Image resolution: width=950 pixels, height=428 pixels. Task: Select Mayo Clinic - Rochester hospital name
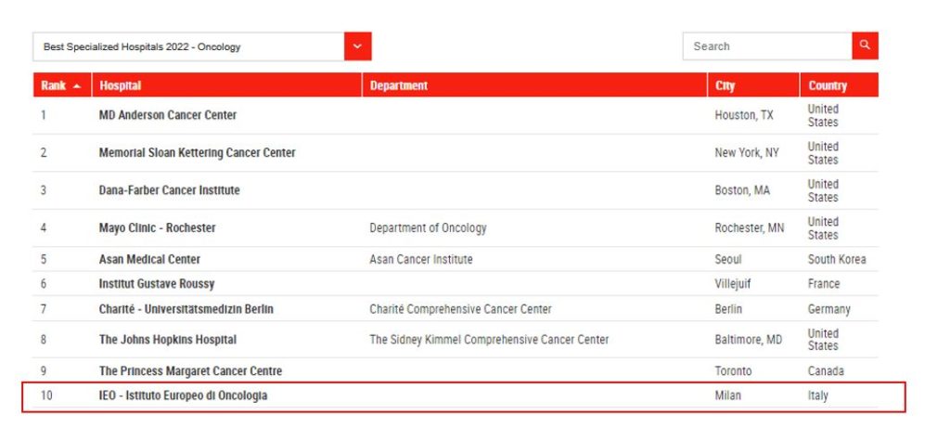(x=158, y=227)
